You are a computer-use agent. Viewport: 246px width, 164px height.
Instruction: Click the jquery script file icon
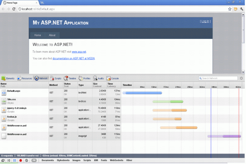[x=4, y=110]
